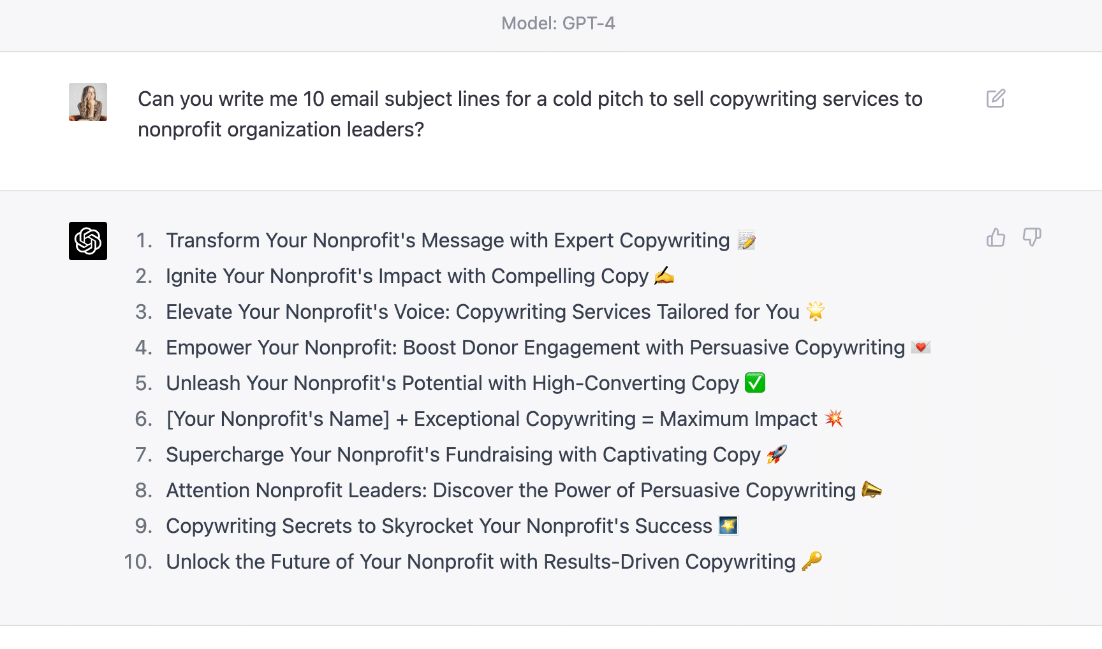Viewport: 1102px width, 649px height.
Task: Click the ChatGPT logo avatar
Action: click(88, 241)
